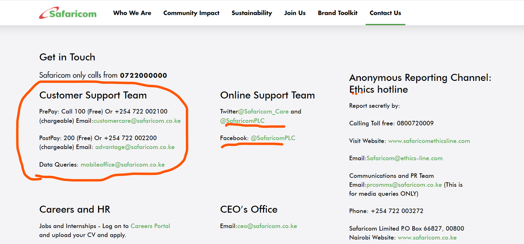Open the @Safaricom_Care Twitter link
The width and height of the screenshot is (524, 244).
(x=263, y=112)
